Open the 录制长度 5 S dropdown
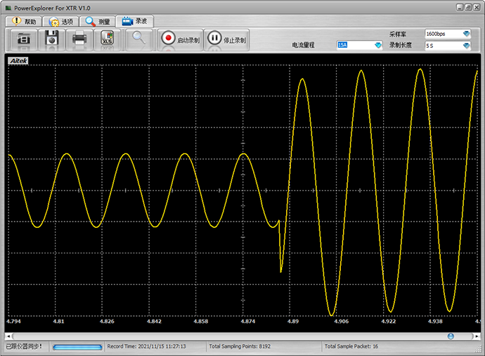Screen dimensions: 485x356 [x=448, y=46]
